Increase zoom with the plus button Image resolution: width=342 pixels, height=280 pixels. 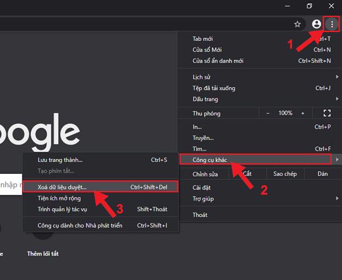pos(303,113)
